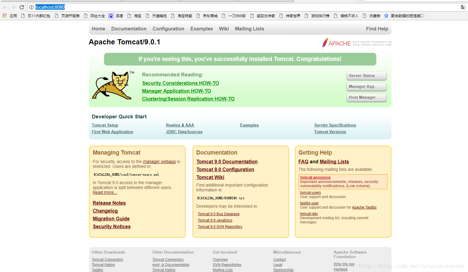This screenshot has width=468, height=272.
Task: Open the Realms & AAA link
Action: [180, 125]
